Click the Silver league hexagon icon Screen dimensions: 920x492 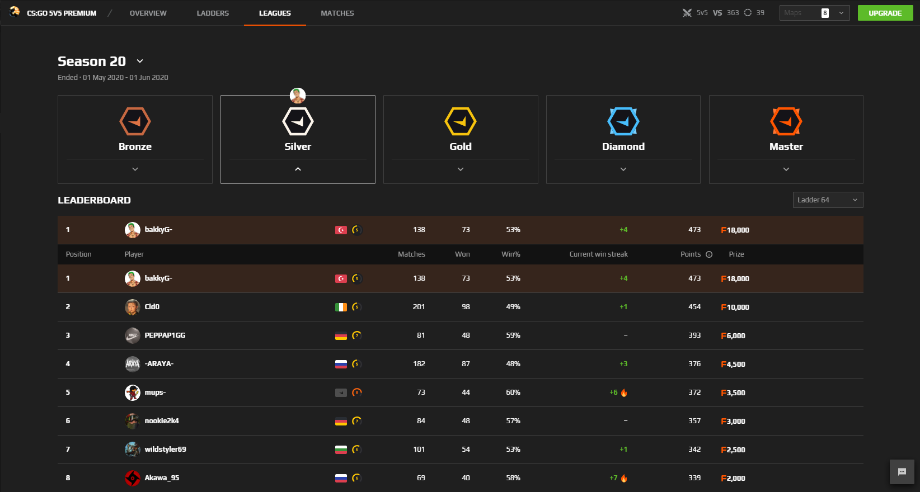[x=298, y=121]
